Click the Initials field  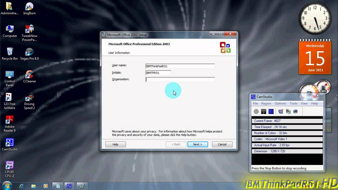(x=158, y=73)
